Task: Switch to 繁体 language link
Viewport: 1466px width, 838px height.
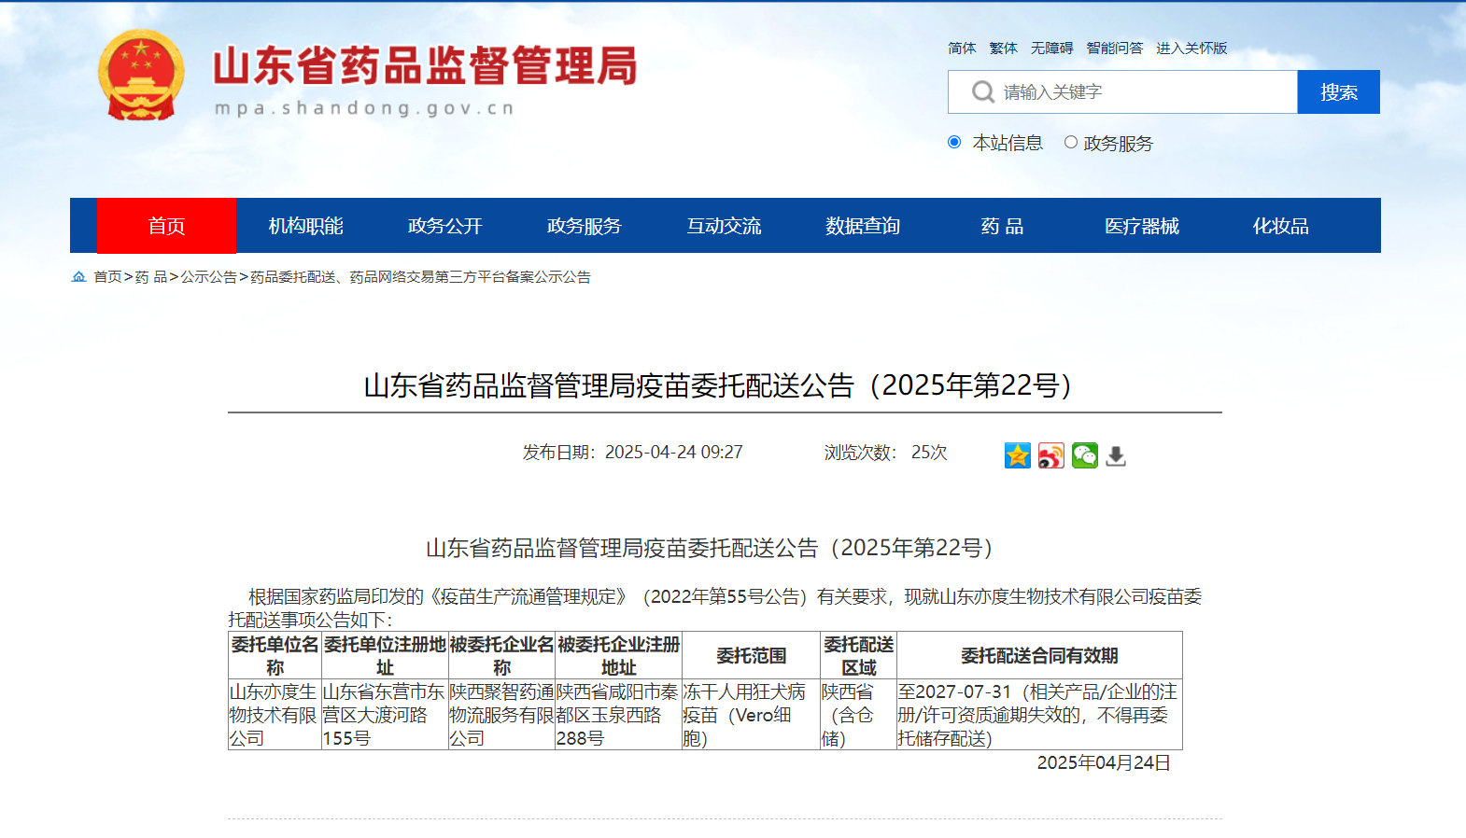Action: pyautogui.click(x=1004, y=48)
